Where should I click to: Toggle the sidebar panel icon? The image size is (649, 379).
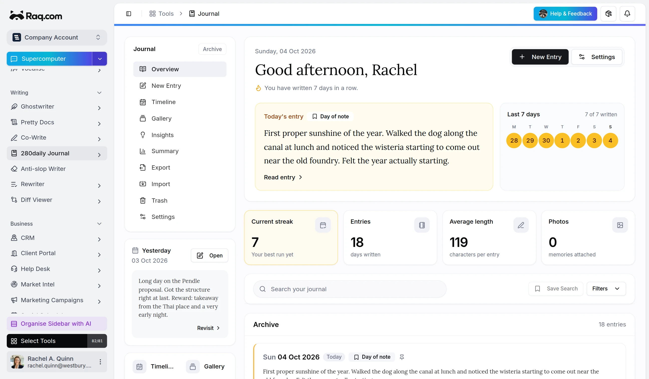pyautogui.click(x=128, y=14)
